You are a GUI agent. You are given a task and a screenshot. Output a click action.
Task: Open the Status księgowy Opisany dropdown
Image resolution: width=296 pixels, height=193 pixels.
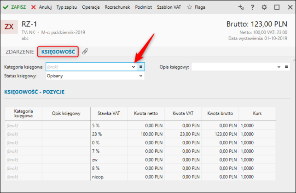(95, 76)
